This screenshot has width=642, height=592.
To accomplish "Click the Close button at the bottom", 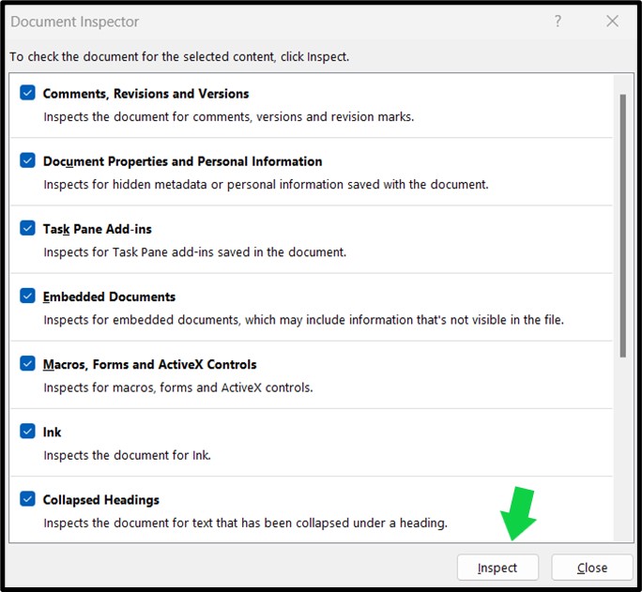I will (x=591, y=568).
